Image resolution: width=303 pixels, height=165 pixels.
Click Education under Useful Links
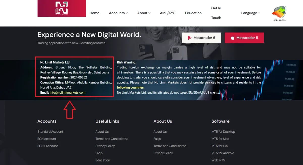[103, 160]
